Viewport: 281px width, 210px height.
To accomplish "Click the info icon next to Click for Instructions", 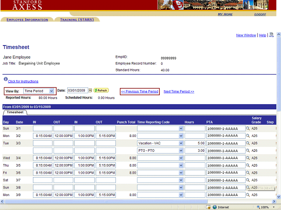I will [5, 80].
